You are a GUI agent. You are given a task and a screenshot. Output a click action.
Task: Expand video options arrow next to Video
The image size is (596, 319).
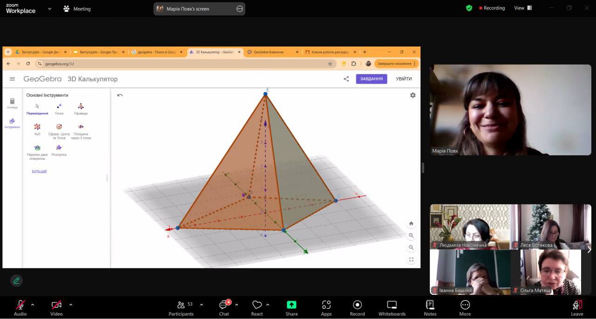pyautogui.click(x=71, y=305)
